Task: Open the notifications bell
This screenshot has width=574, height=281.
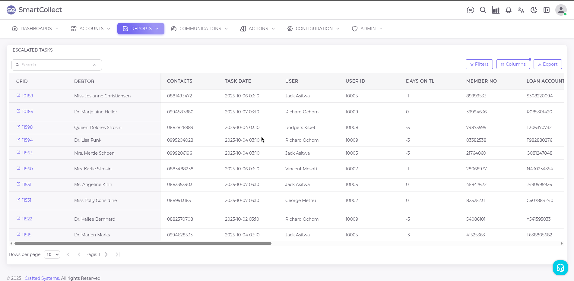Action: [508, 10]
